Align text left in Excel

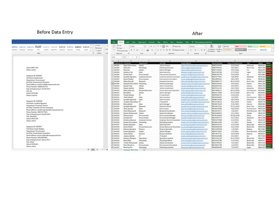(x=158, y=50)
